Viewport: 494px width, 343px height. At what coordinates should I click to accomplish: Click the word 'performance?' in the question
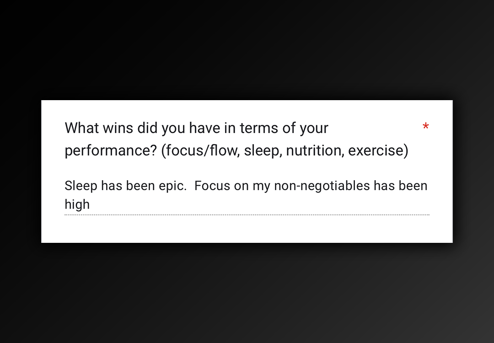[111, 151]
